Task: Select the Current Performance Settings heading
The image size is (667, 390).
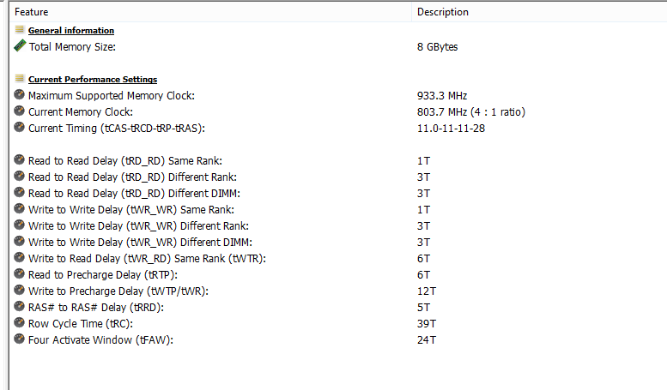Action: coord(93,80)
